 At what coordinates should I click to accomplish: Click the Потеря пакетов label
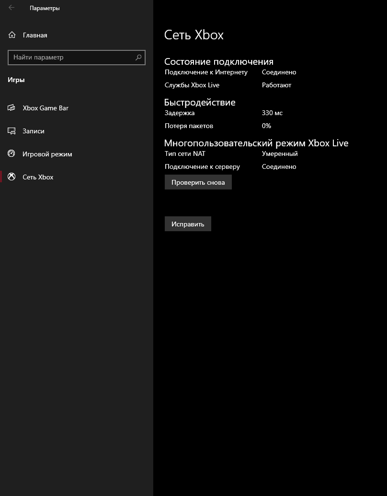(x=189, y=126)
